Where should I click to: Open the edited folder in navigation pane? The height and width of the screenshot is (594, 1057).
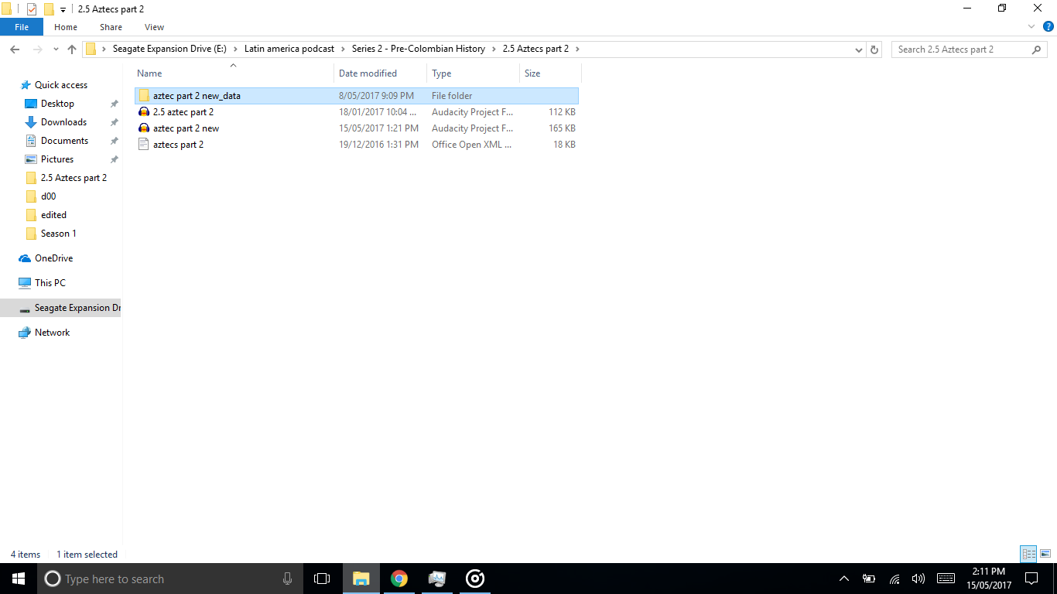(x=53, y=215)
